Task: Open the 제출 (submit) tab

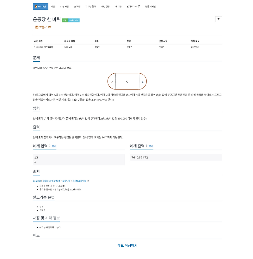Action: (53, 6)
